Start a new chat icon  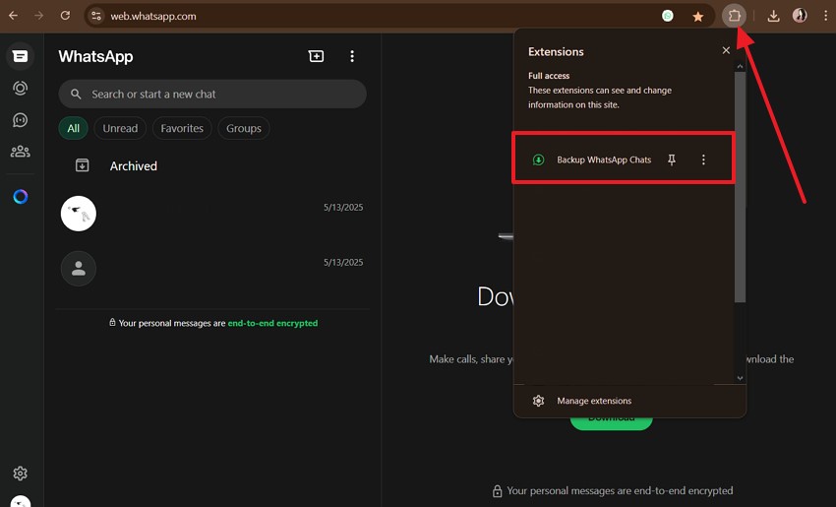click(x=316, y=57)
